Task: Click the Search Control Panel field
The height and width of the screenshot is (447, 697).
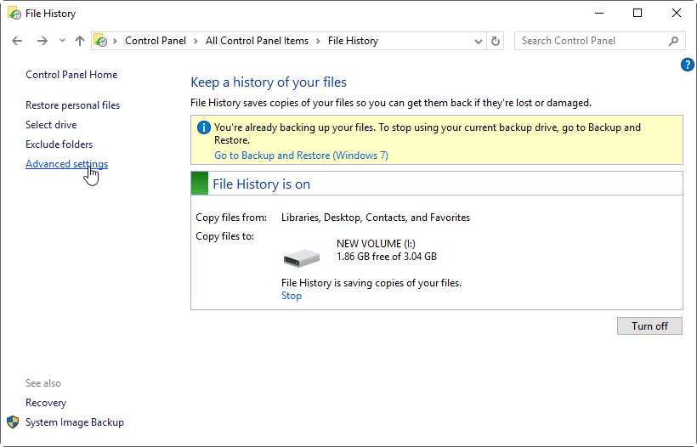Action: pyautogui.click(x=592, y=41)
